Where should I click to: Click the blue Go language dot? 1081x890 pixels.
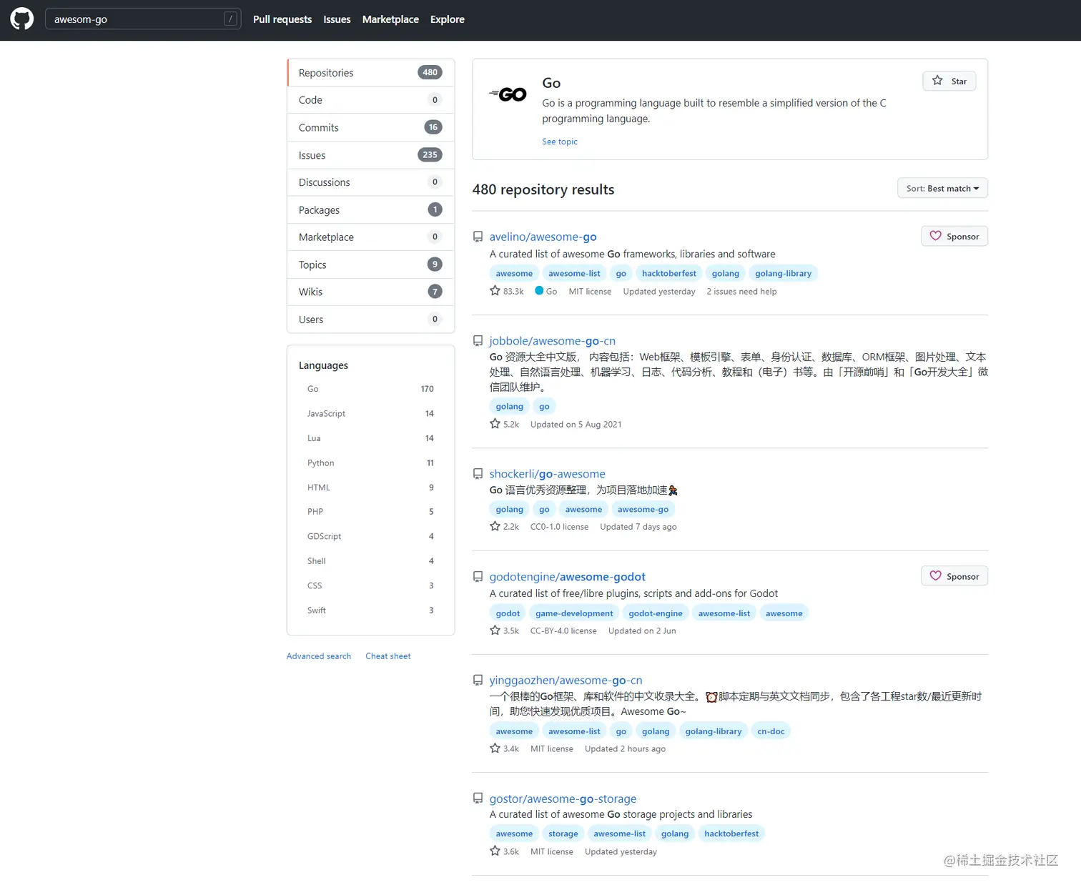point(539,291)
